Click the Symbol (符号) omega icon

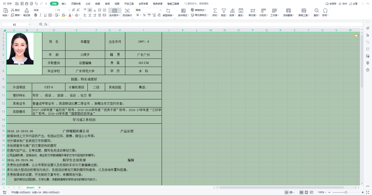[325, 11]
